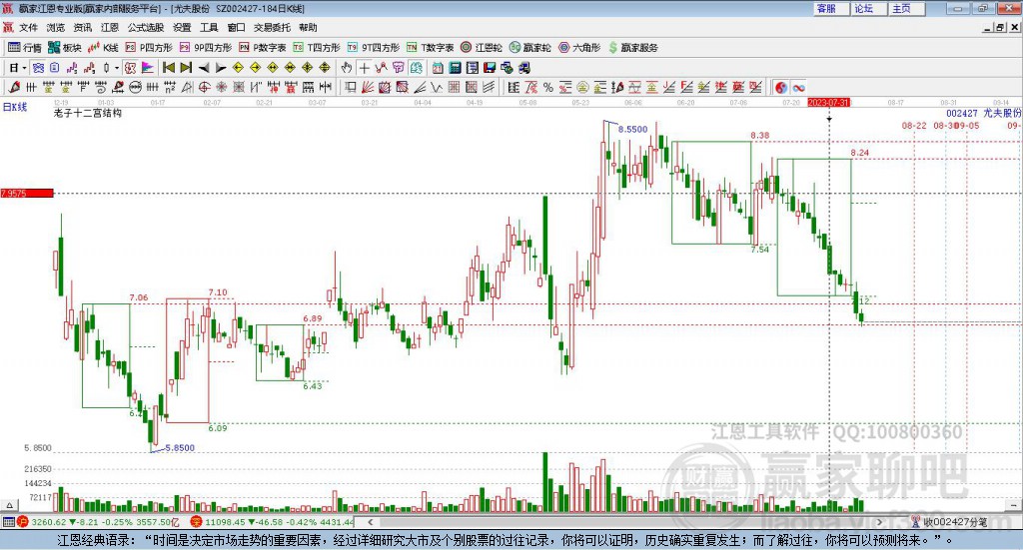
Task: Open the calculator tool
Action: pos(455,68)
